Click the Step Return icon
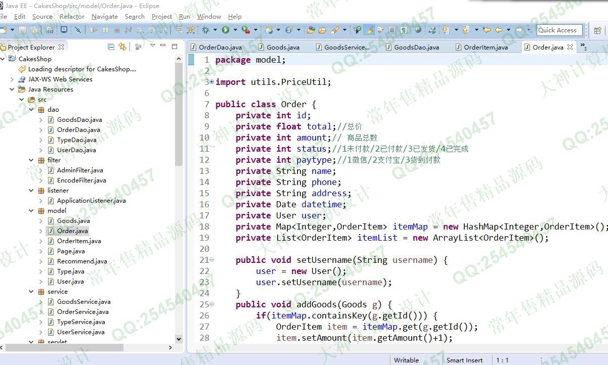This screenshot has height=365, width=608. coord(163,30)
